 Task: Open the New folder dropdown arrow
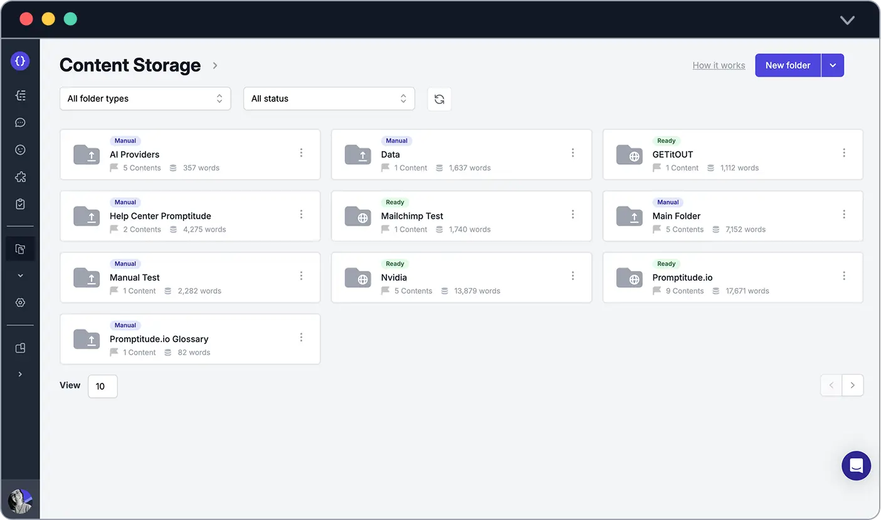(x=833, y=65)
